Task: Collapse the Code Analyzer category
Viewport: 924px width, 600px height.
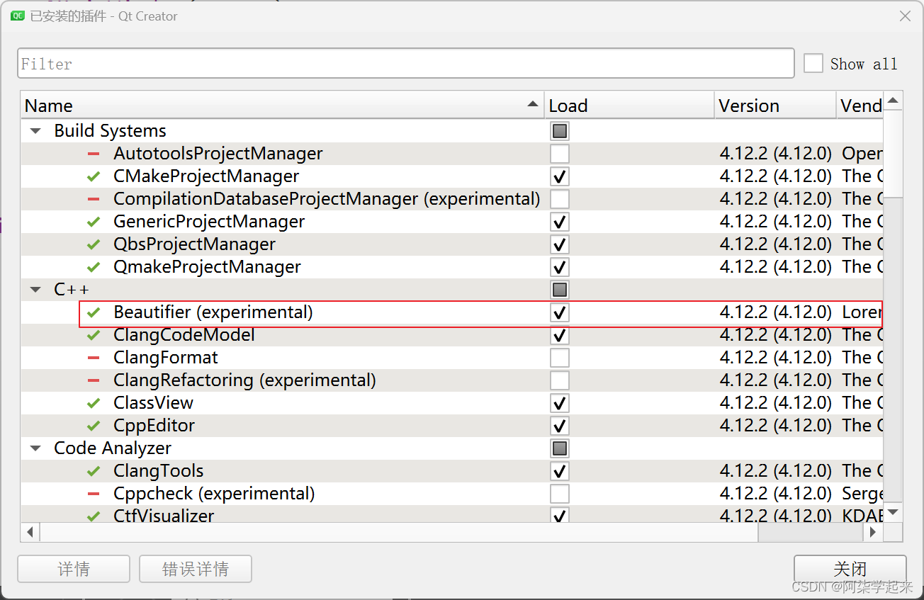Action: (35, 448)
